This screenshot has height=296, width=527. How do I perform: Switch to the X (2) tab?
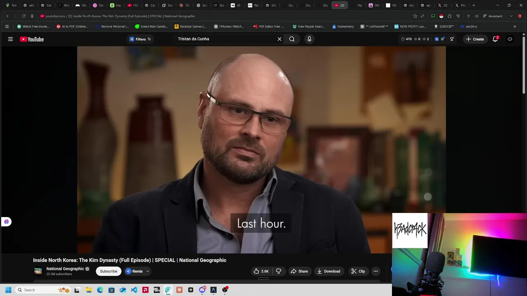443,5
